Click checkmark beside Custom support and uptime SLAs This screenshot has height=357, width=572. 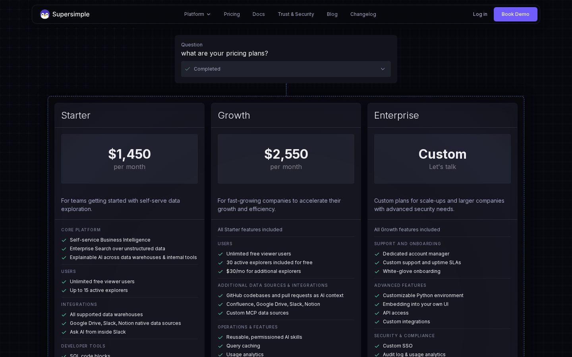377,263
